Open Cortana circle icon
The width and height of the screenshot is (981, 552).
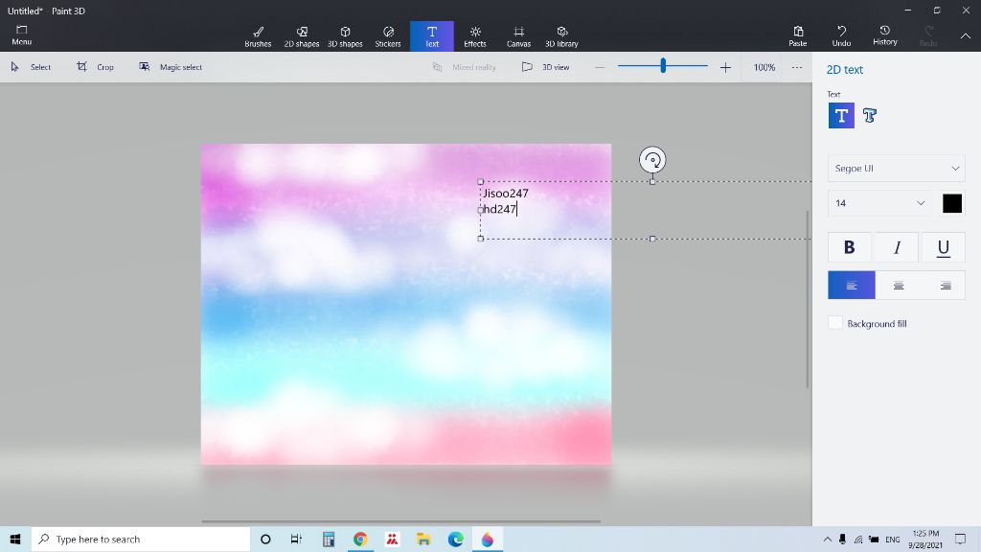265,539
